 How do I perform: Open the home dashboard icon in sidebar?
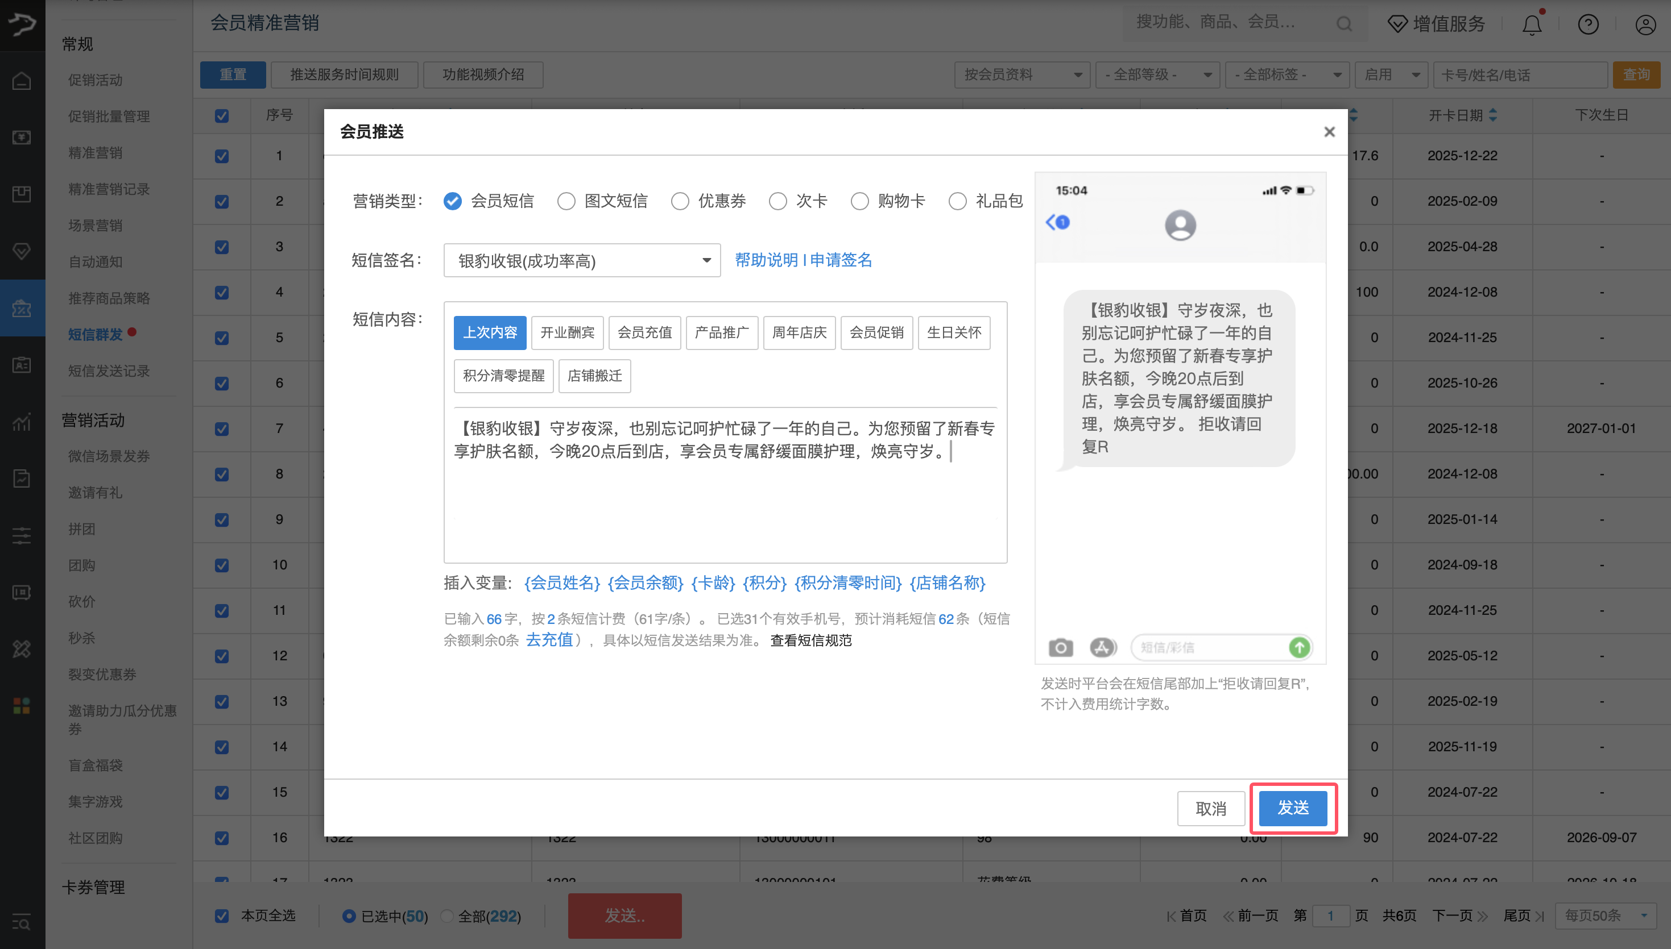22,80
